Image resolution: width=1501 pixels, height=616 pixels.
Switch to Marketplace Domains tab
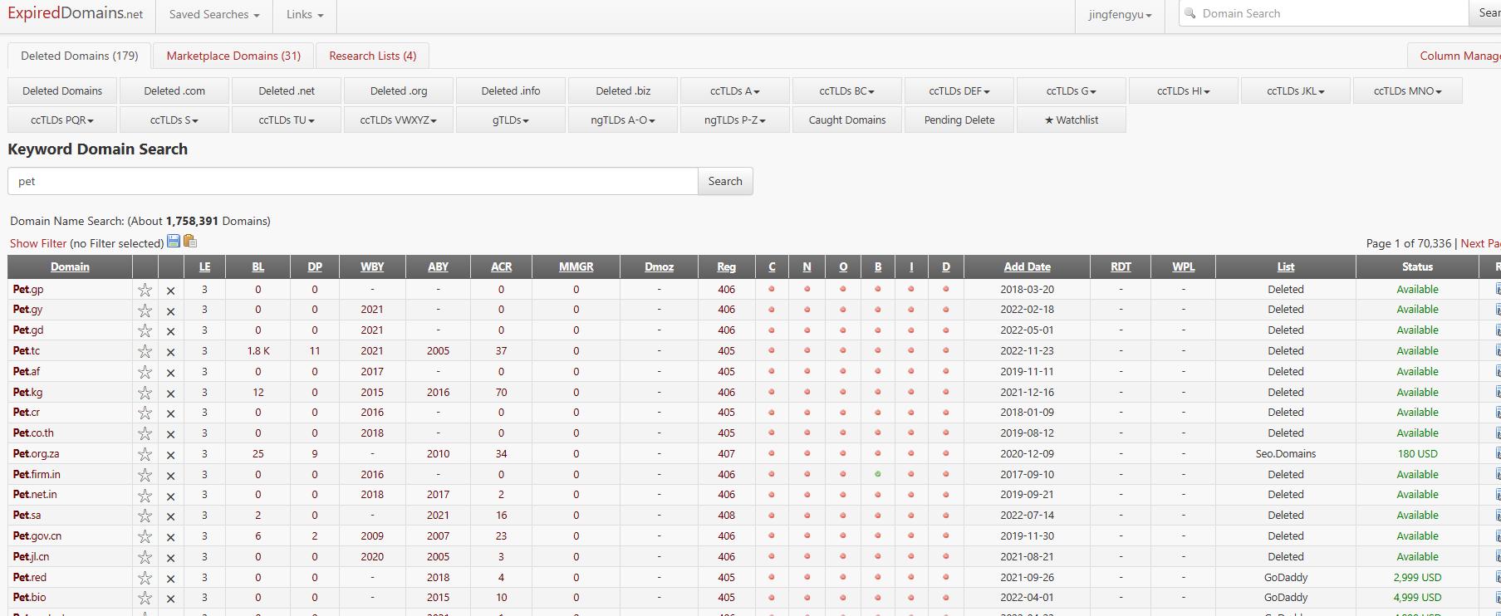pos(233,56)
